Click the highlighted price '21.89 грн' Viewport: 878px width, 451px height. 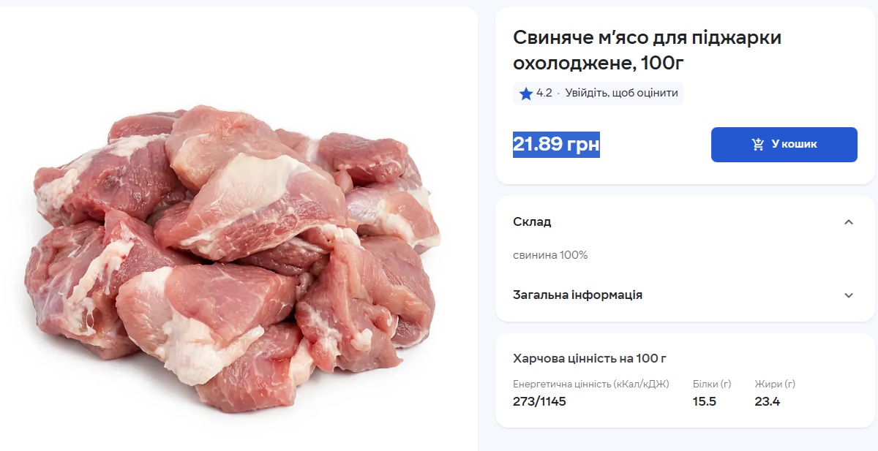(x=556, y=145)
